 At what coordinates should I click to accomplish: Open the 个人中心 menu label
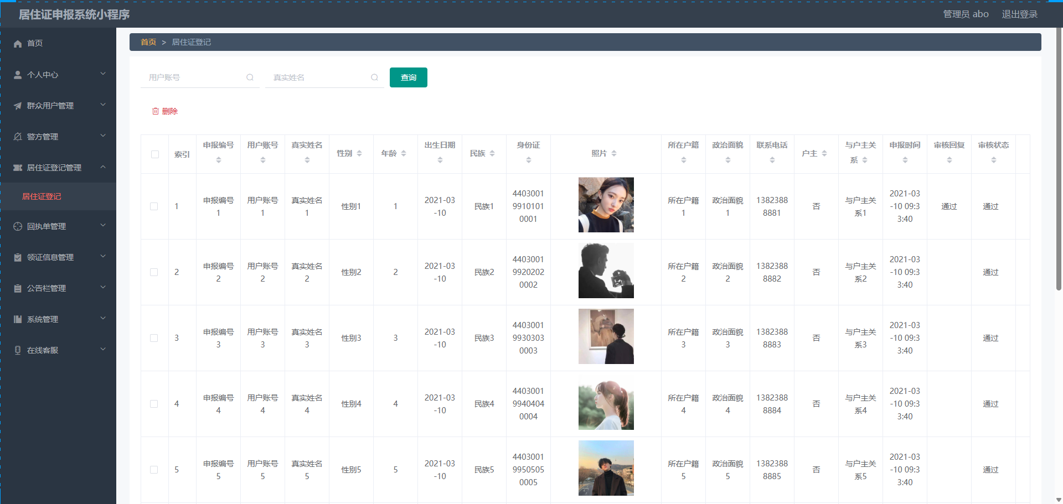click(43, 75)
